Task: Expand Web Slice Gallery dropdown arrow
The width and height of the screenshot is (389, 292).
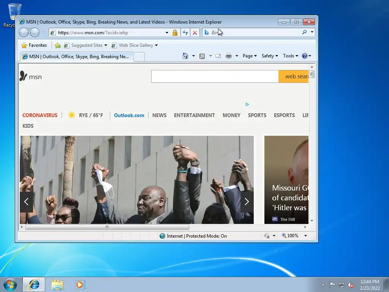Action: pos(156,45)
